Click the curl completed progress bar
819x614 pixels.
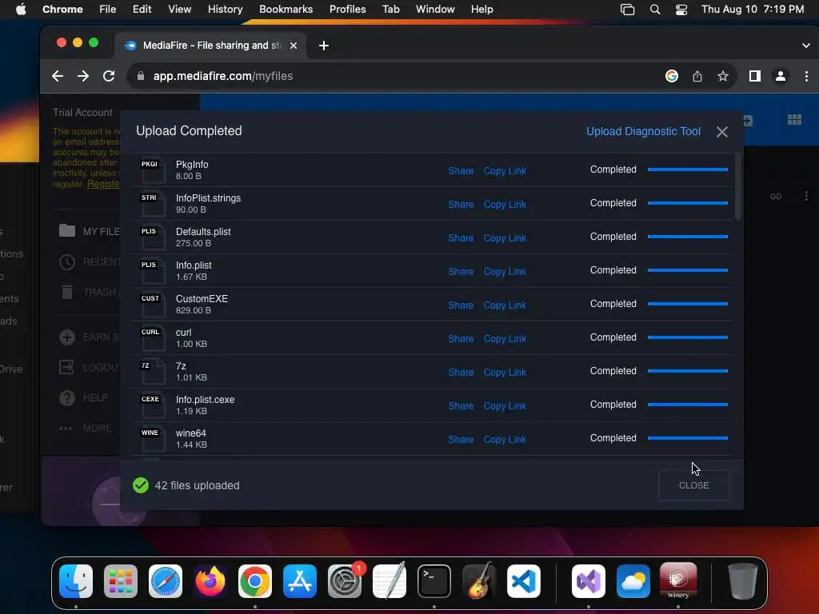coord(687,337)
